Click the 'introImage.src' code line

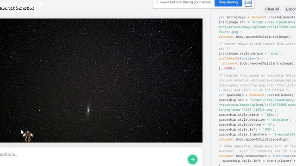coord(257,22)
